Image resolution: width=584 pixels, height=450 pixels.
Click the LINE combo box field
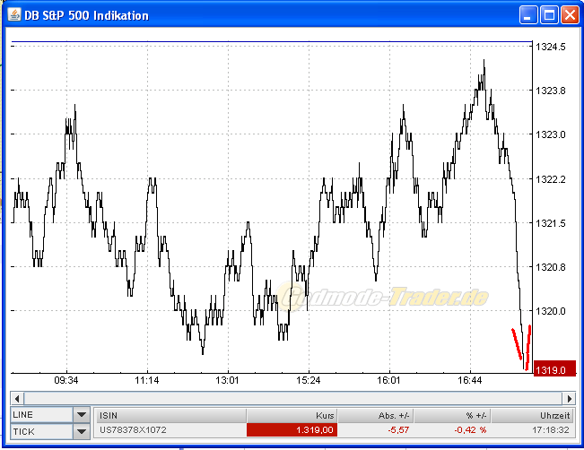(x=41, y=415)
